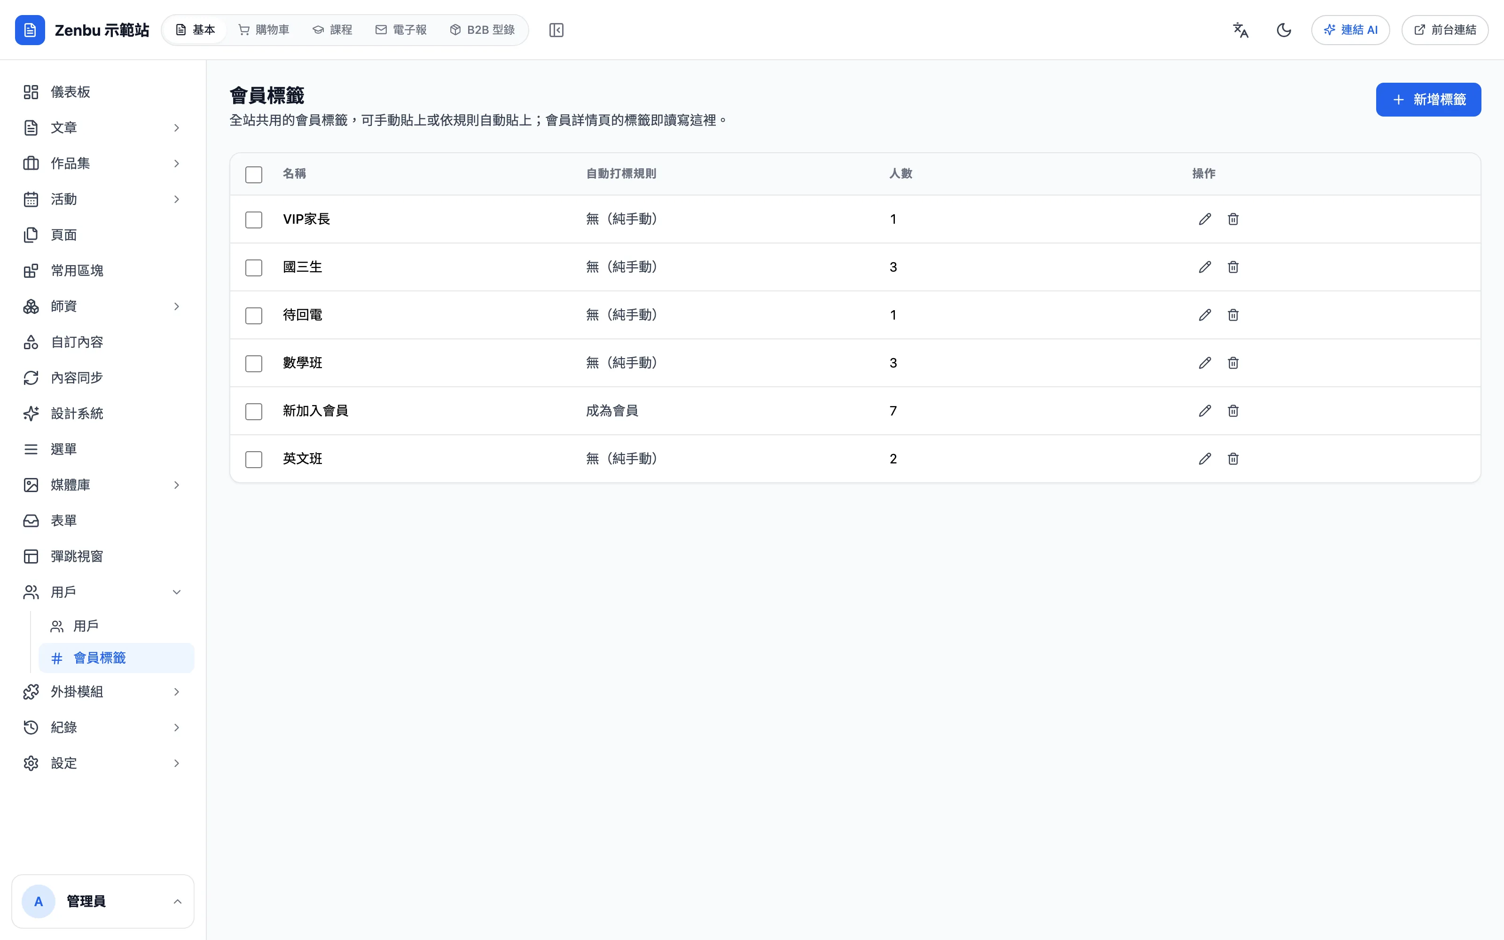Open 選單 menu in sidebar
Viewport: 1504px width, 940px height.
[103, 449]
